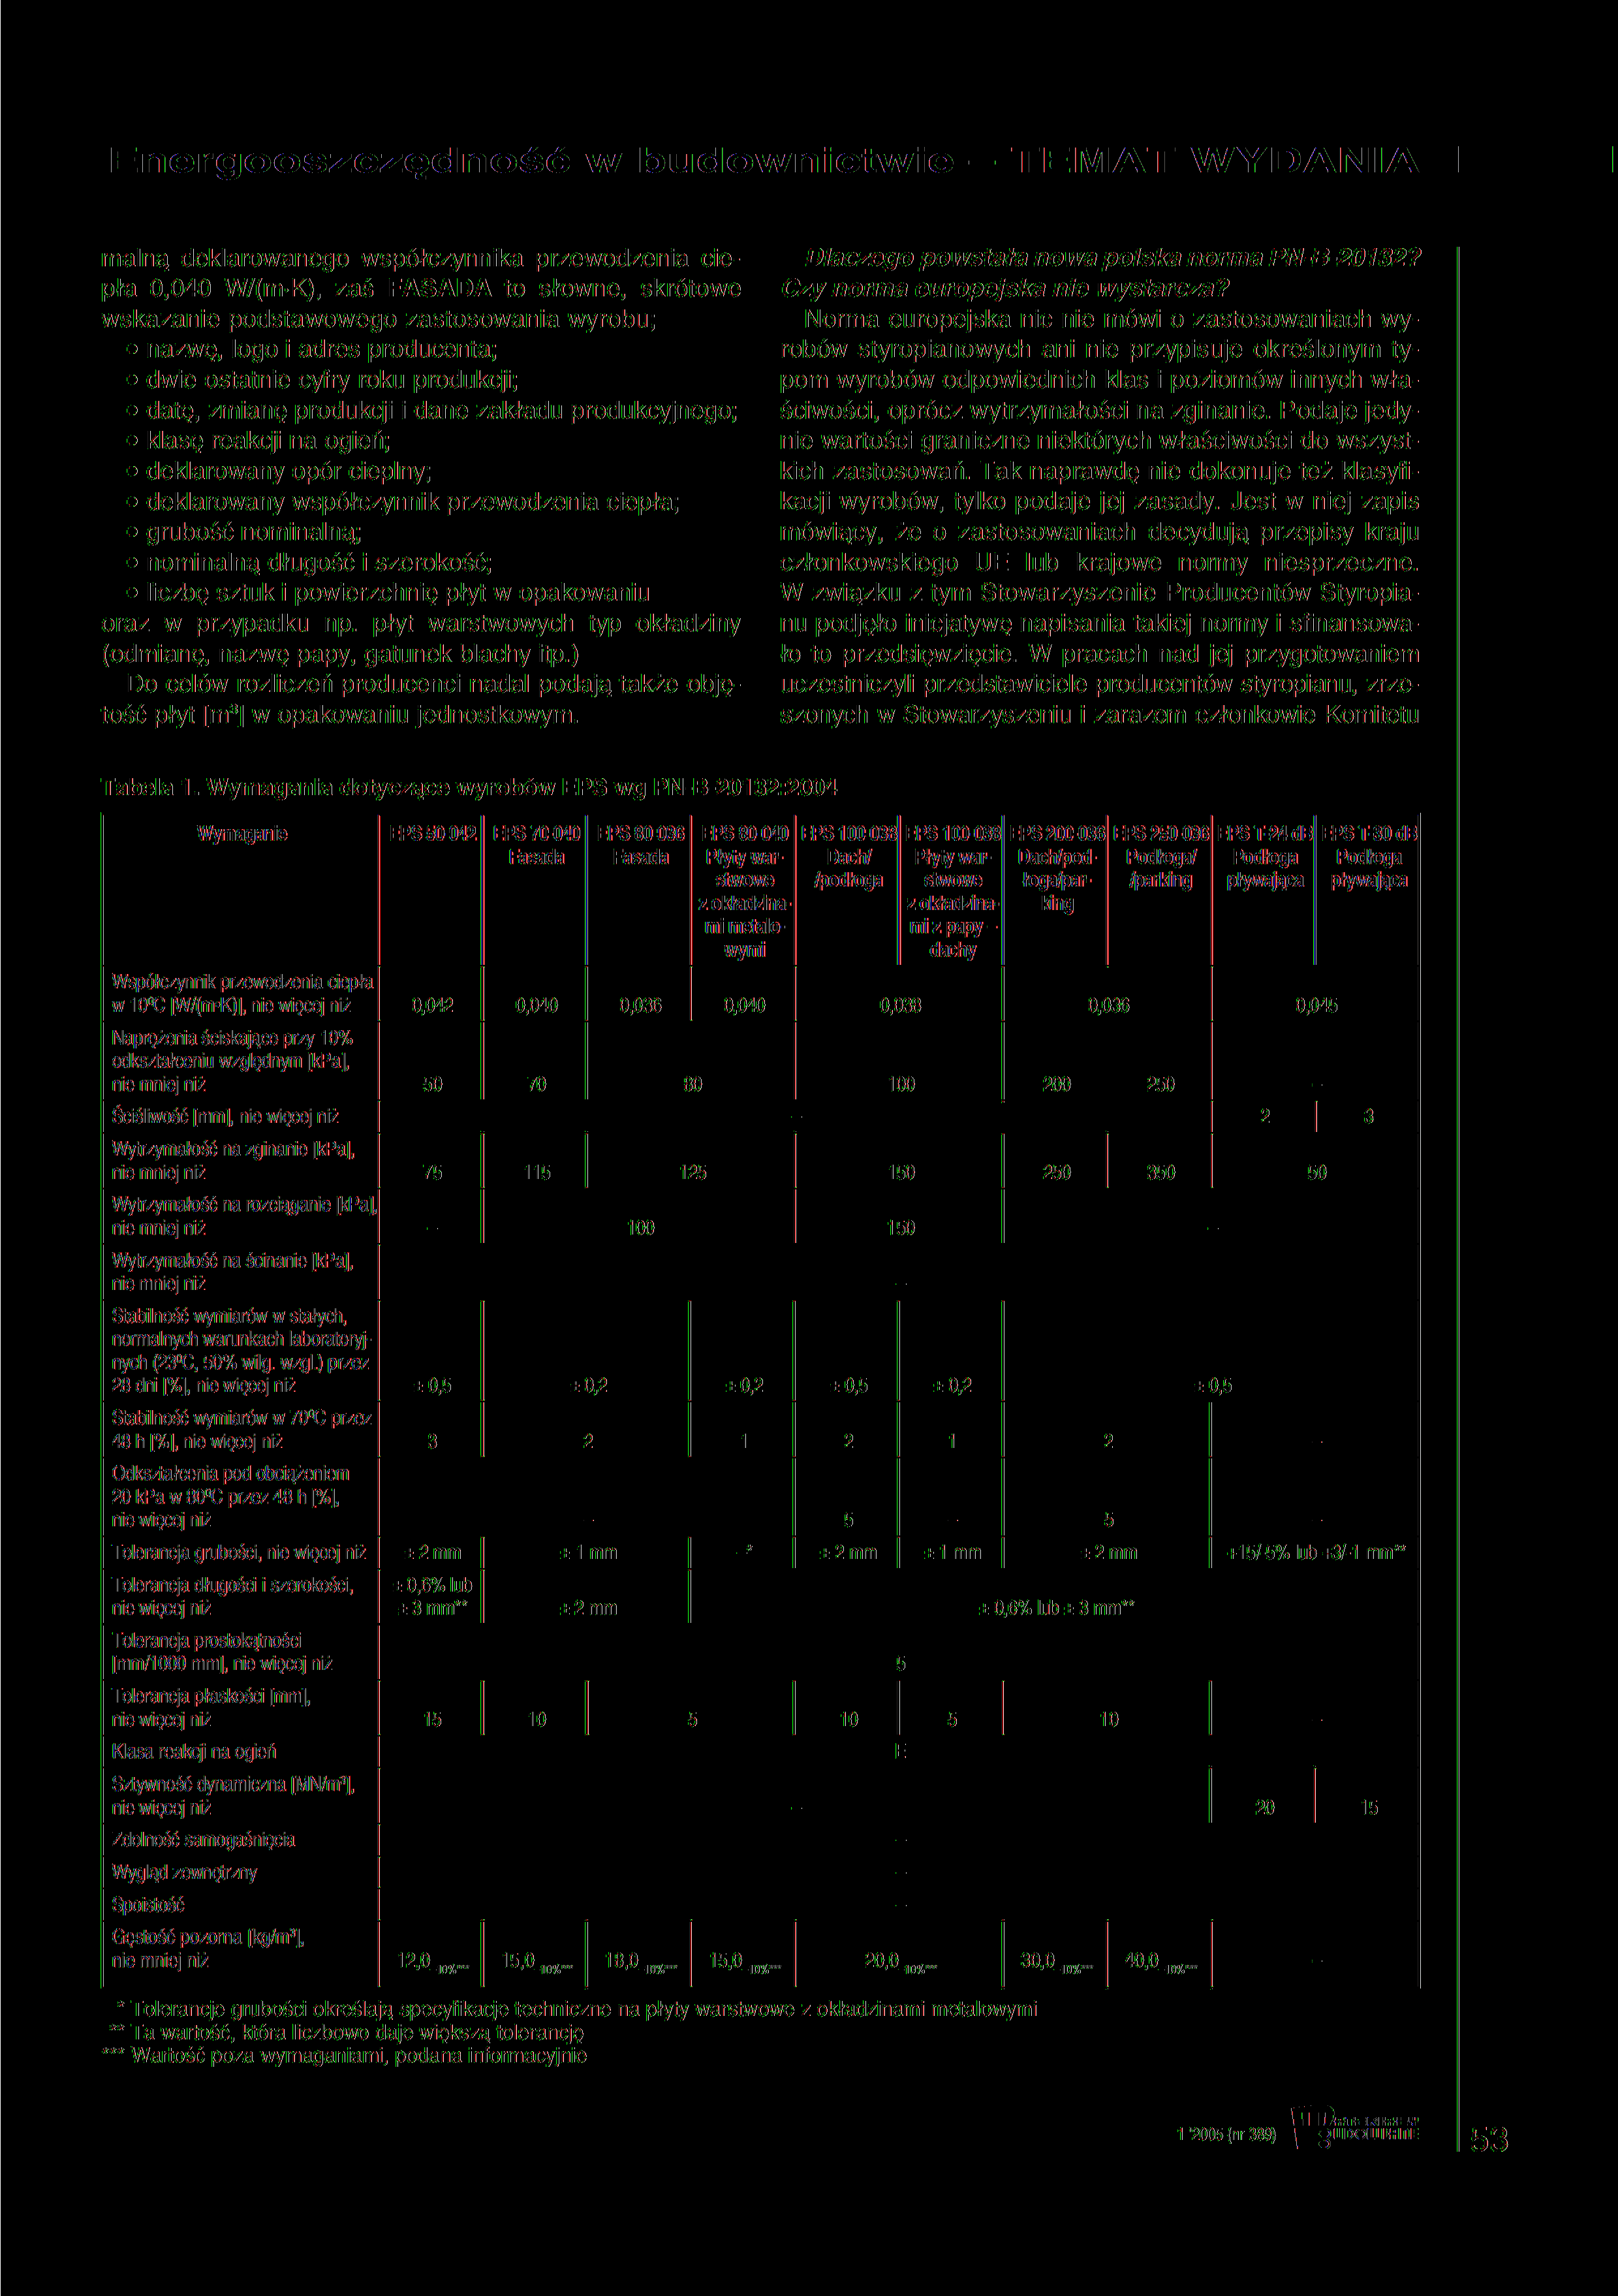Select the density value '18,0'
The height and width of the screenshot is (2296, 1618).
coord(622,1961)
